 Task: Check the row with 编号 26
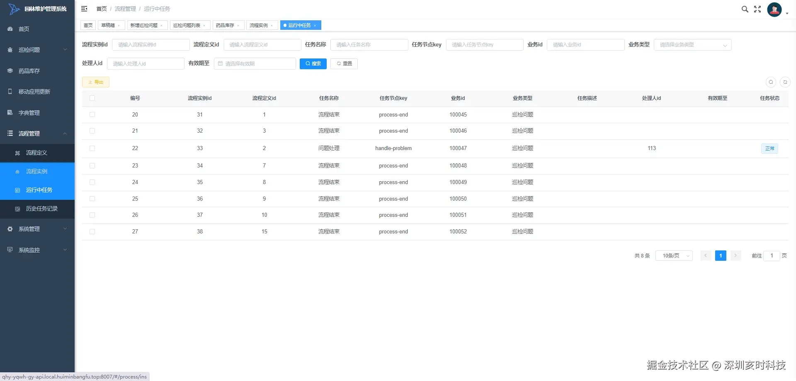pyautogui.click(x=92, y=215)
